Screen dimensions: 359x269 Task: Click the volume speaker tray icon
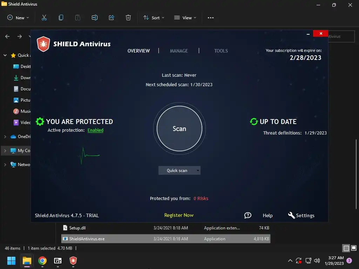(x=317, y=261)
